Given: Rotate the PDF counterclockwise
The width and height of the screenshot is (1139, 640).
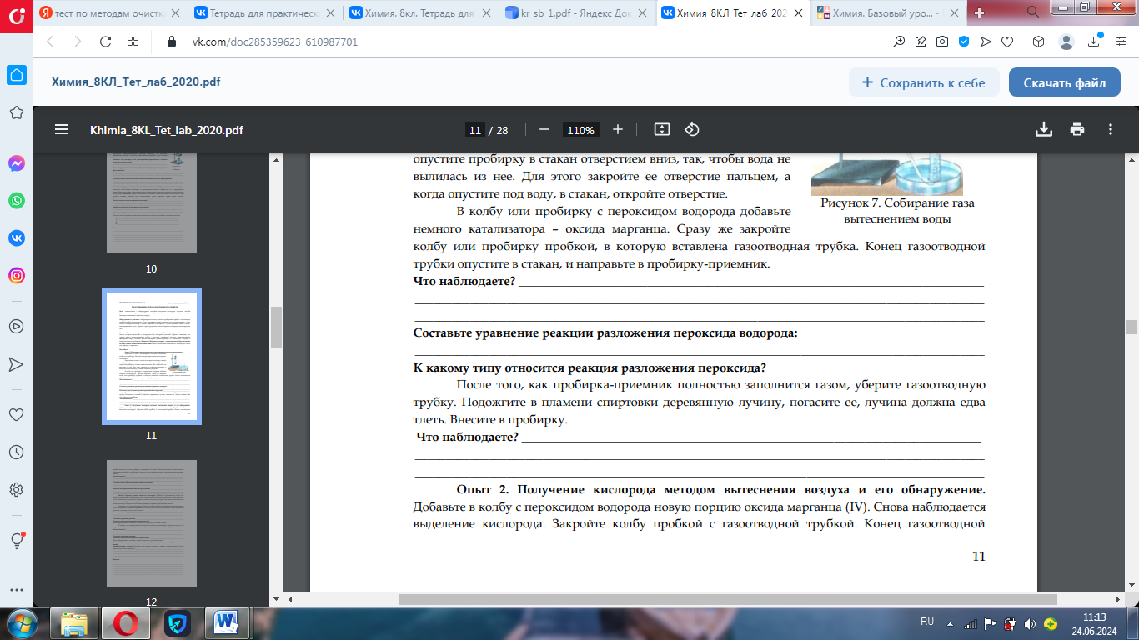Looking at the screenshot, I should coord(691,129).
